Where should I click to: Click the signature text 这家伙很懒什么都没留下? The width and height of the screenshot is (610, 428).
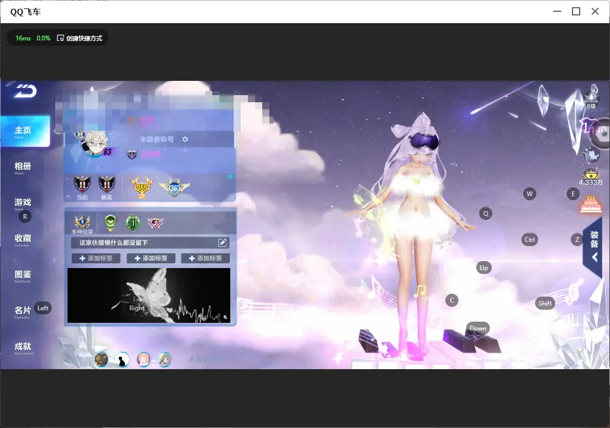114,243
